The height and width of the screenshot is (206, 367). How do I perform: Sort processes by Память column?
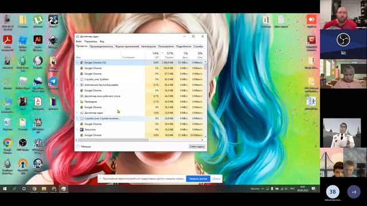tap(167, 55)
